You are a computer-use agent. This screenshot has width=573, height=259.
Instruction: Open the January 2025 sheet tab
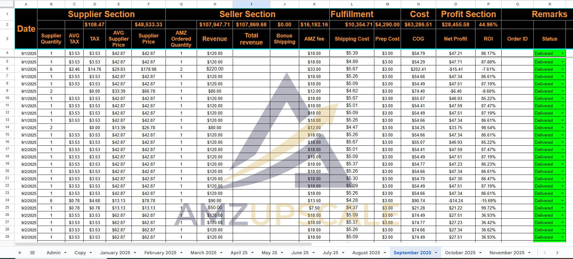coord(115,253)
